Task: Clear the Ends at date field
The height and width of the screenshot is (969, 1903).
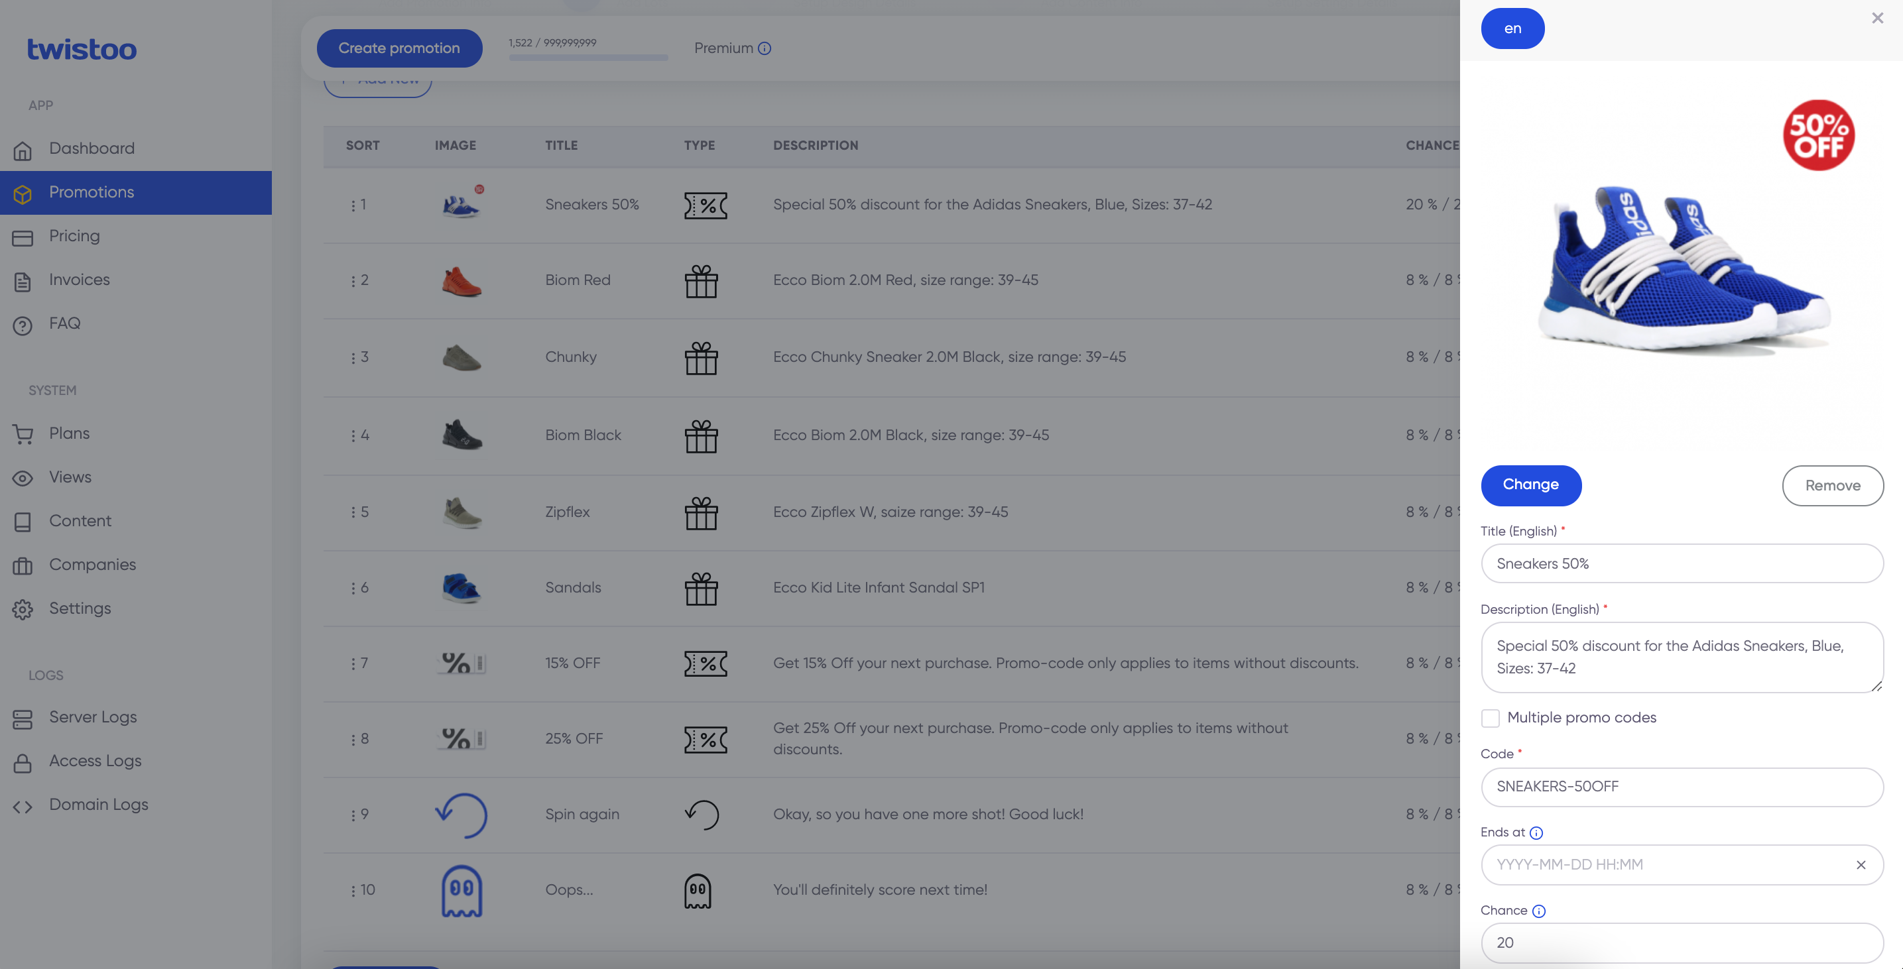Action: [1860, 865]
